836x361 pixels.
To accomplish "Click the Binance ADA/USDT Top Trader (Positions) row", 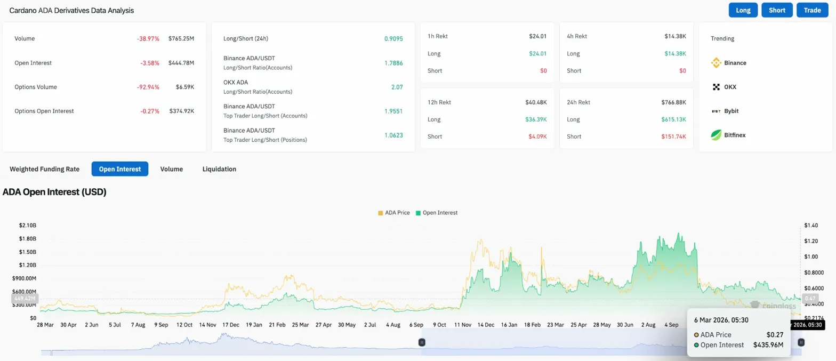I will tap(313, 135).
